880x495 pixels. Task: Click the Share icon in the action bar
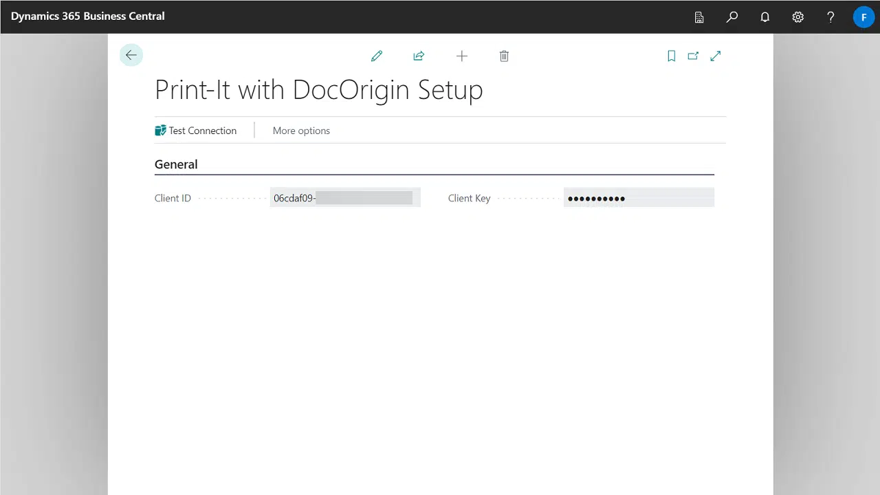[x=419, y=56]
